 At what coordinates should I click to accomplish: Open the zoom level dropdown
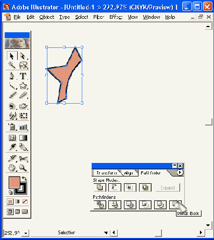point(26,233)
